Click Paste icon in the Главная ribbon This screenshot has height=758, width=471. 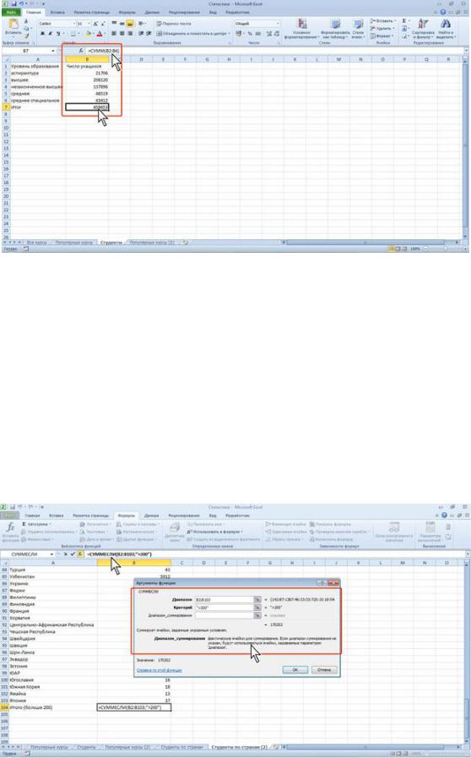(13, 25)
